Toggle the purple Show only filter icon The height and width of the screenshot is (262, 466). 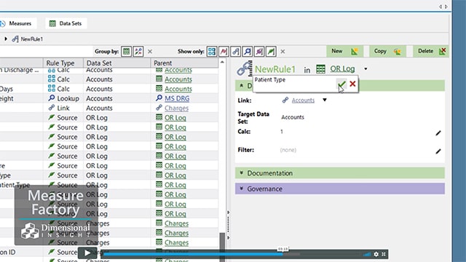click(x=259, y=52)
